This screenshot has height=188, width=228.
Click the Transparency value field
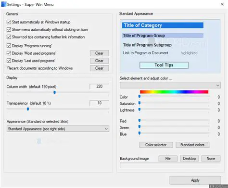coord(99,103)
